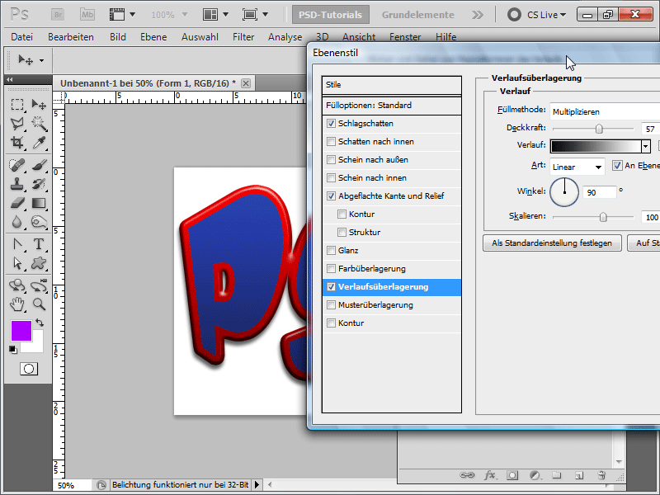Screen dimensions: 660x495
Task: Select the Magic Wand tool
Action: click(x=39, y=123)
